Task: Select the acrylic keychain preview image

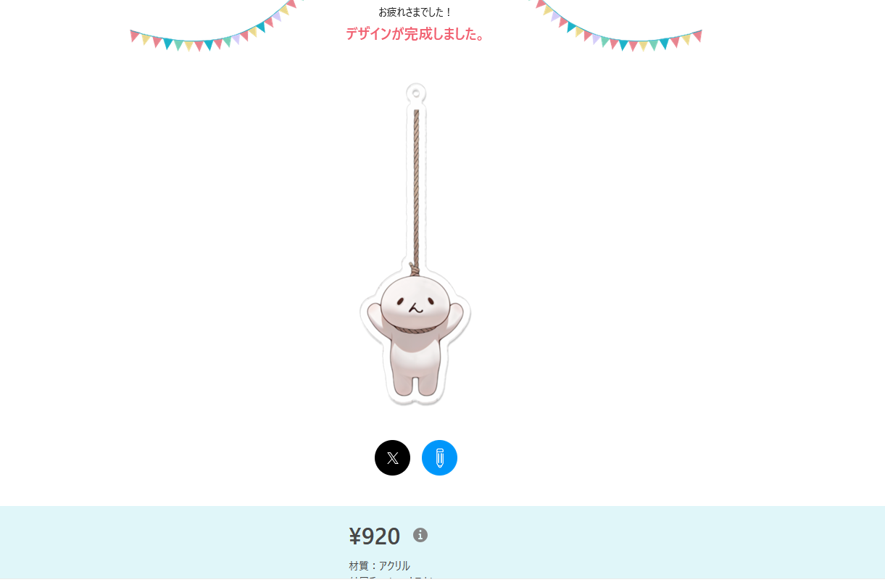Action: 415,244
